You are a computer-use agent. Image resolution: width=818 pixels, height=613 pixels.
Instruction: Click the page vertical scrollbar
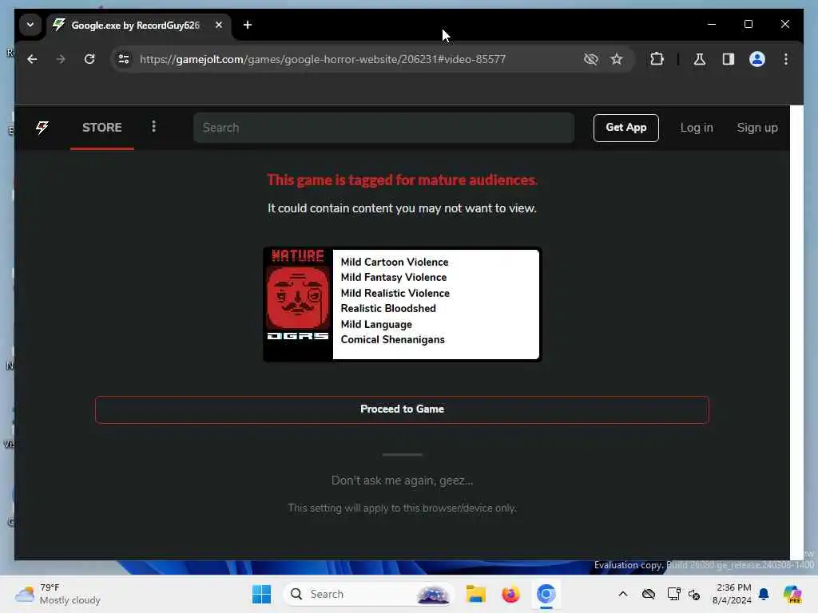pos(796,333)
